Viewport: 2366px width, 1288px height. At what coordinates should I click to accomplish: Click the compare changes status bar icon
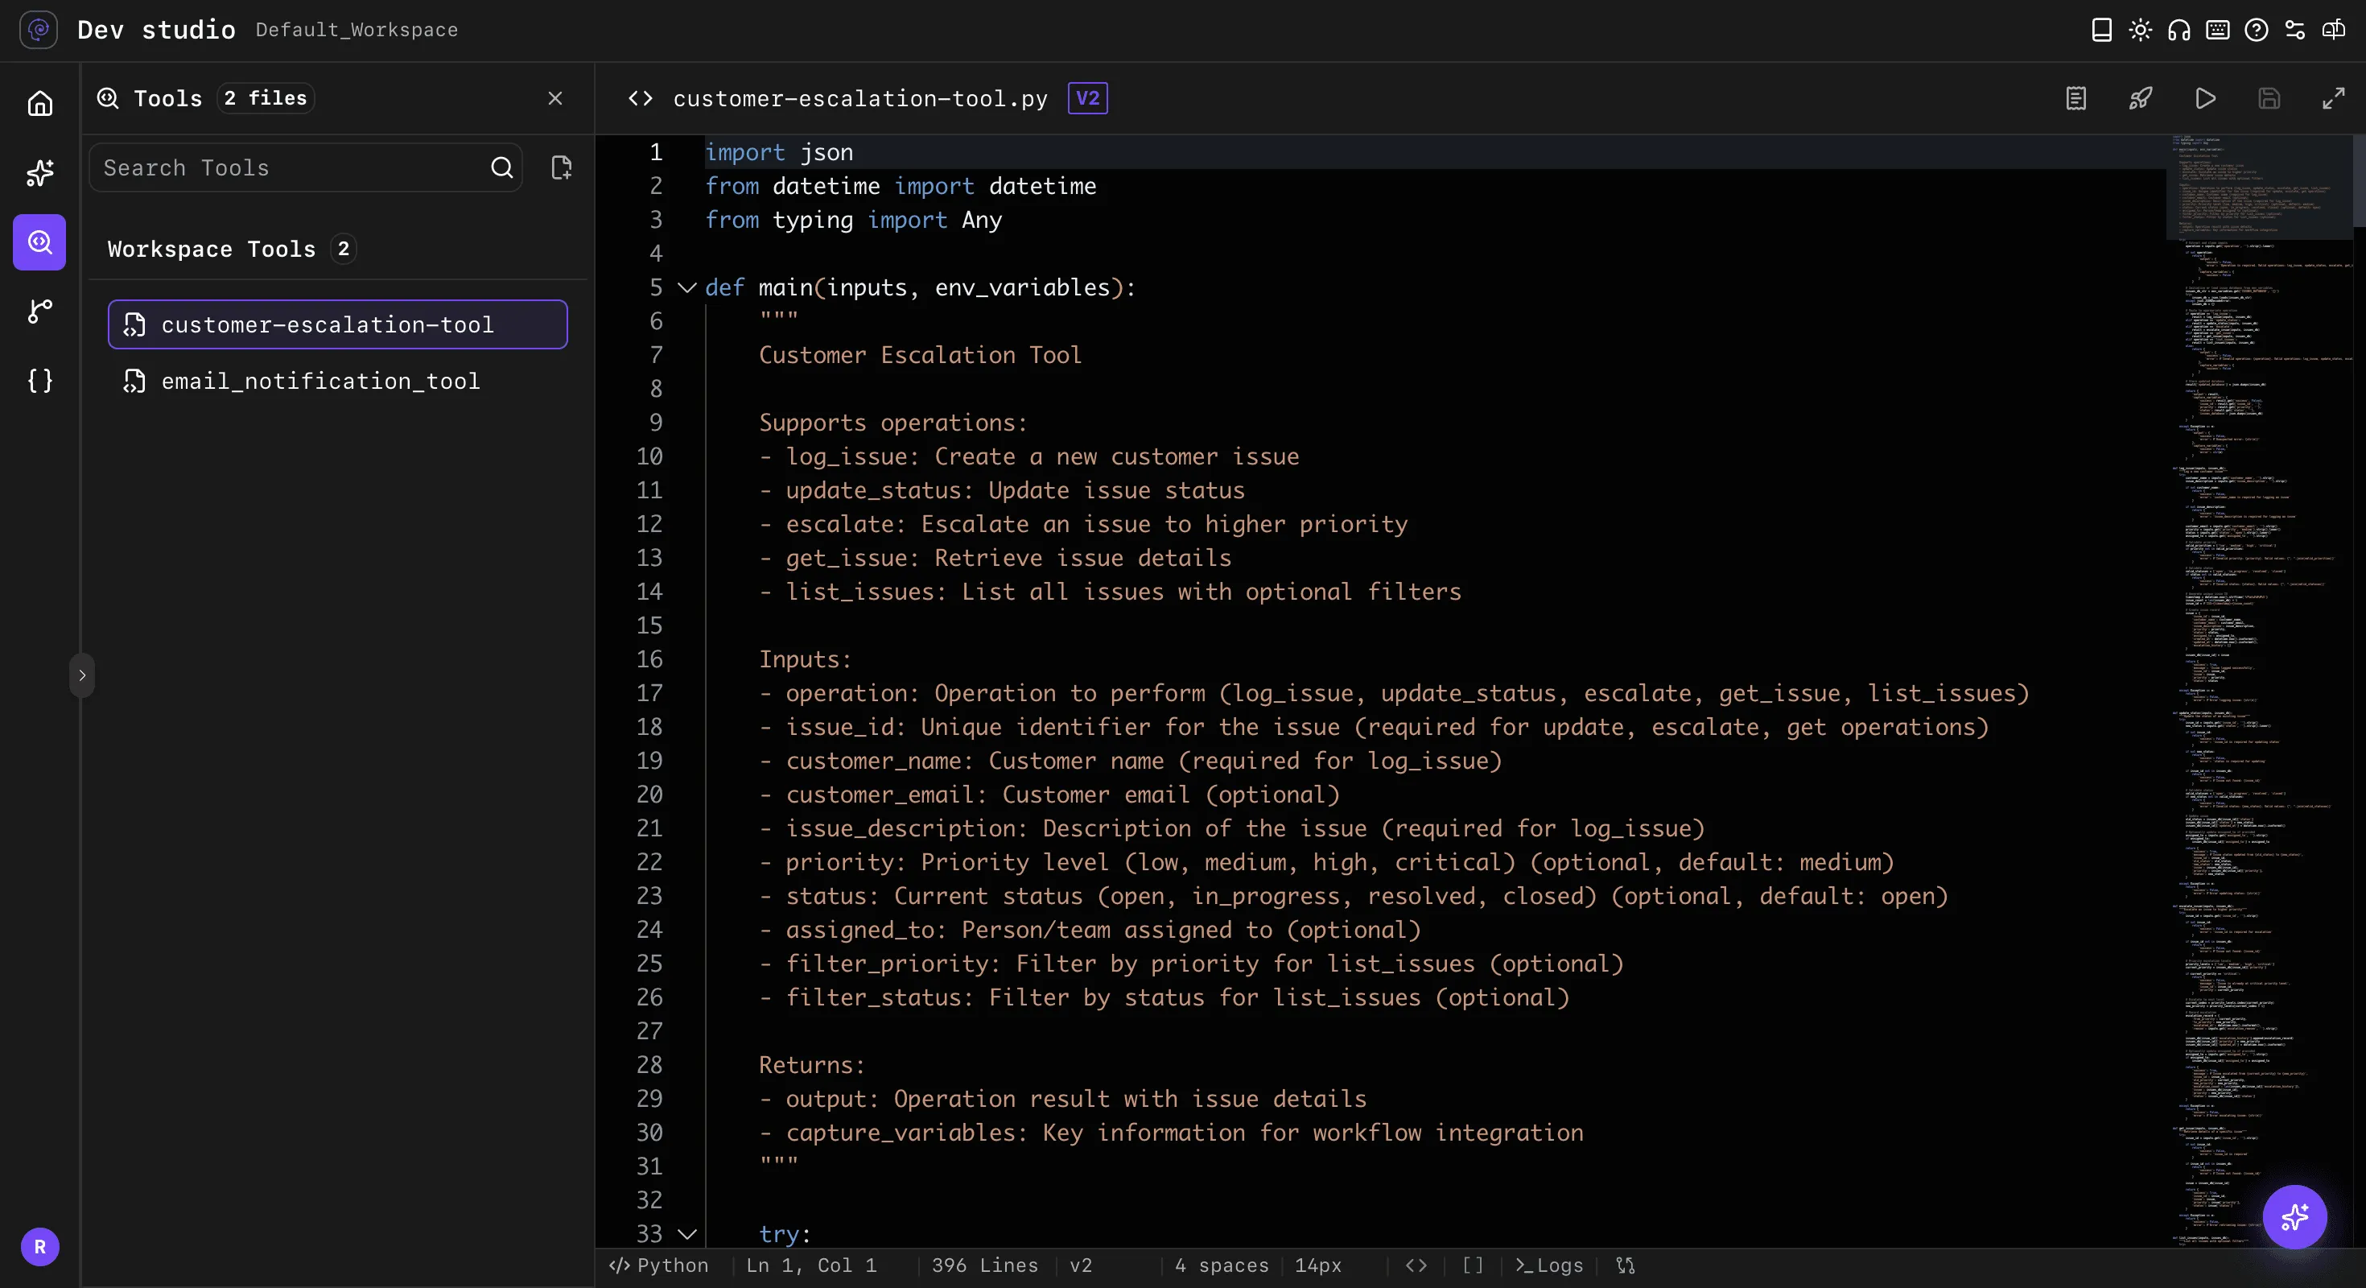(1626, 1266)
